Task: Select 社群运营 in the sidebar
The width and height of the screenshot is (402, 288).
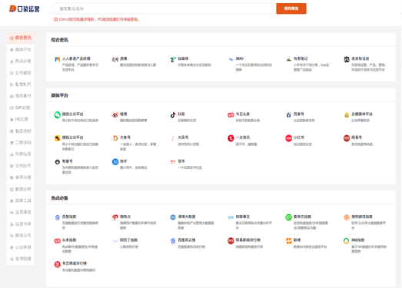Action: click(x=21, y=154)
